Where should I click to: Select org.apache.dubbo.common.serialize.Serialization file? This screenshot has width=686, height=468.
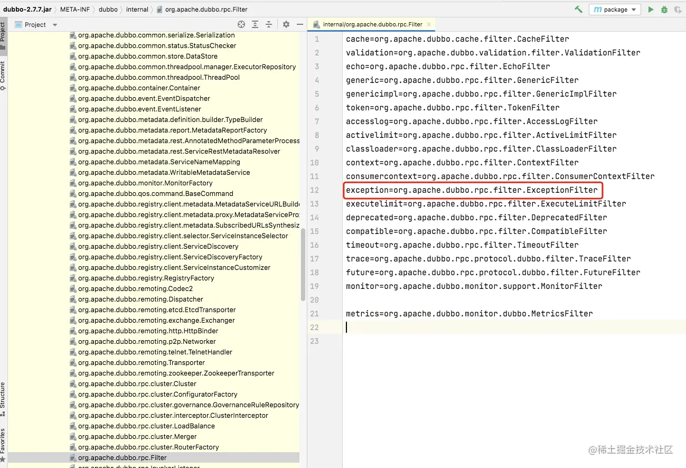[x=156, y=35]
